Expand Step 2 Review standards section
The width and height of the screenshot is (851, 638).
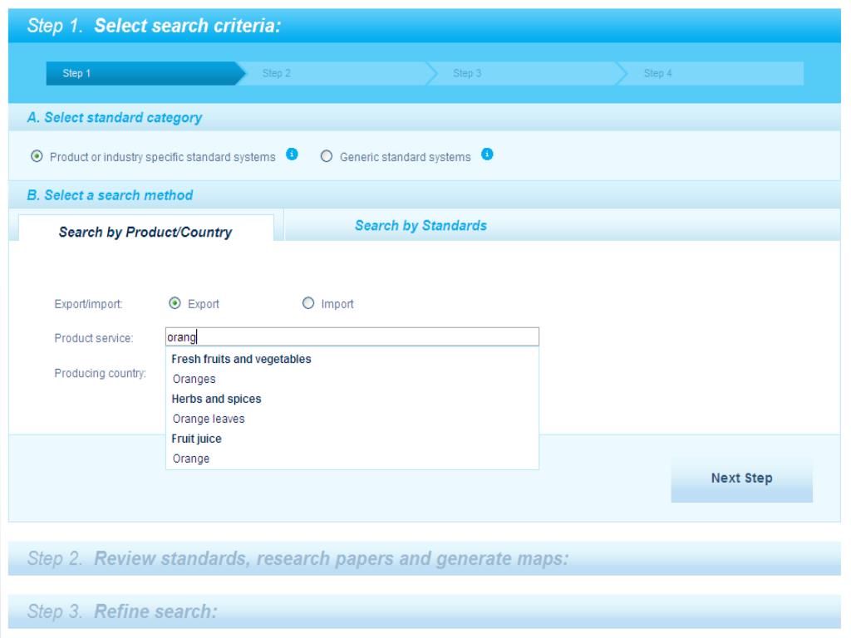(425, 558)
